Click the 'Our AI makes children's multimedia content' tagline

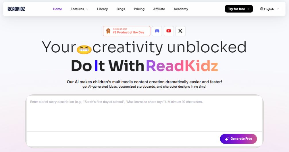pos(144,82)
